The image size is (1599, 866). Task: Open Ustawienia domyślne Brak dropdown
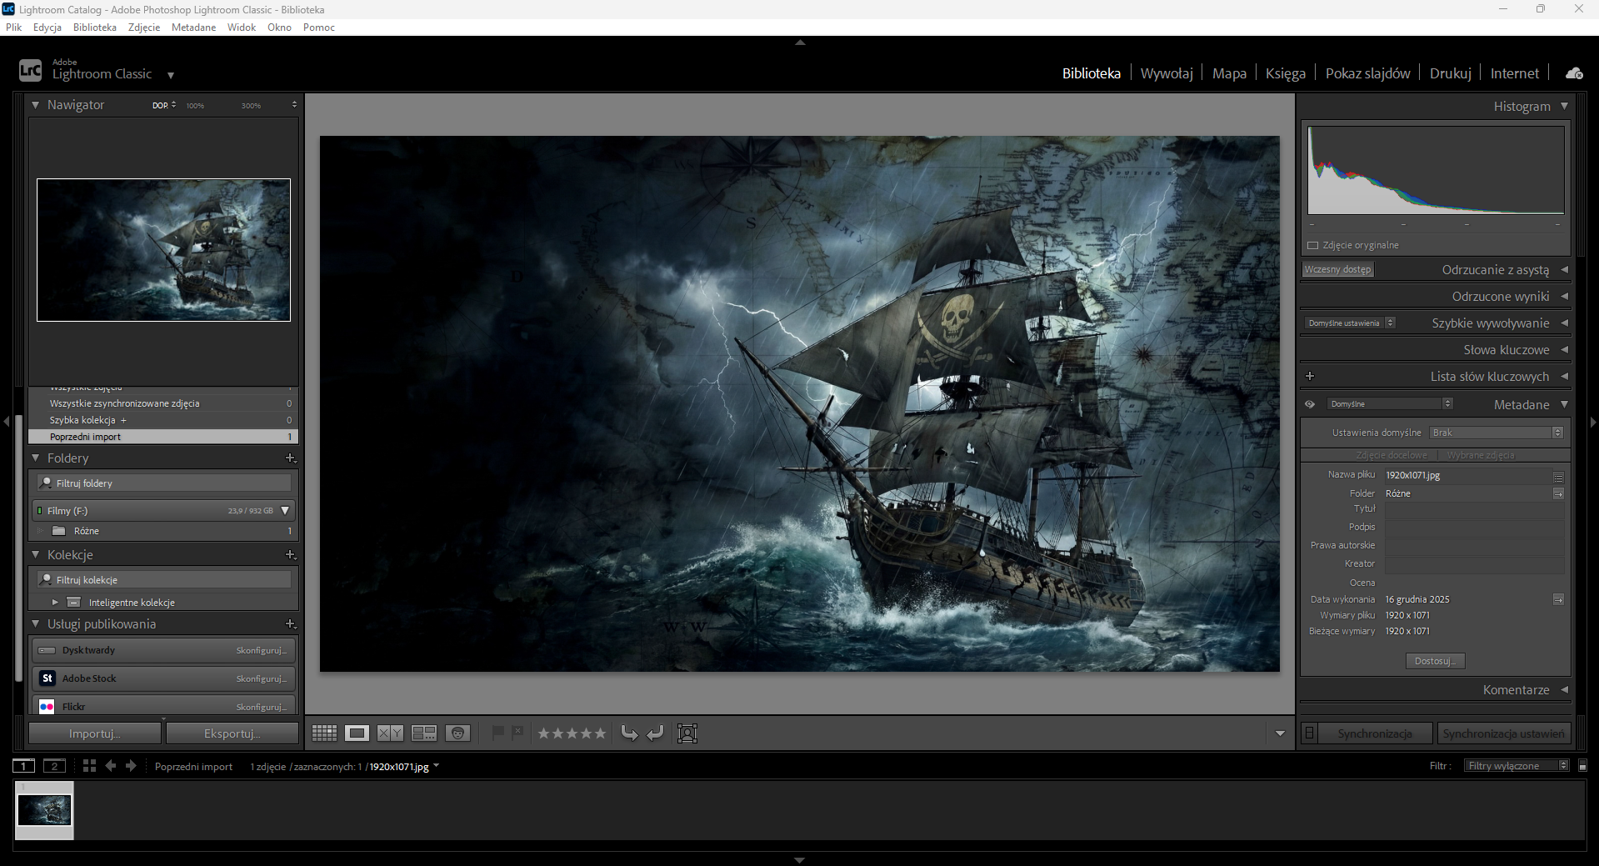tap(1496, 433)
